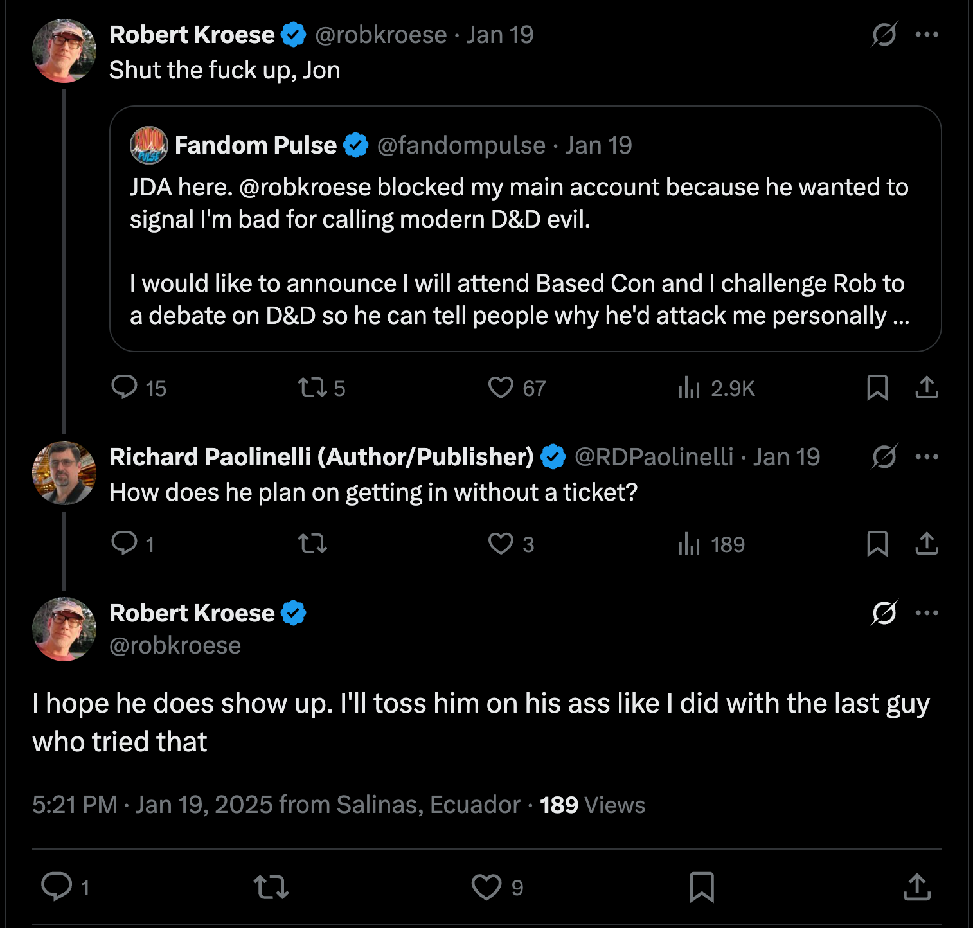Open the @robkroese mention in the quoted post
973x928 pixels.
[305, 187]
